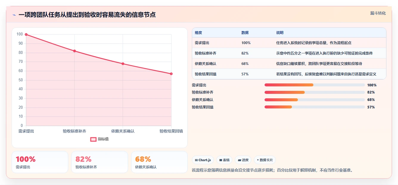Click the 57% value in the table
This screenshot has width=398, height=185.
click(x=245, y=74)
